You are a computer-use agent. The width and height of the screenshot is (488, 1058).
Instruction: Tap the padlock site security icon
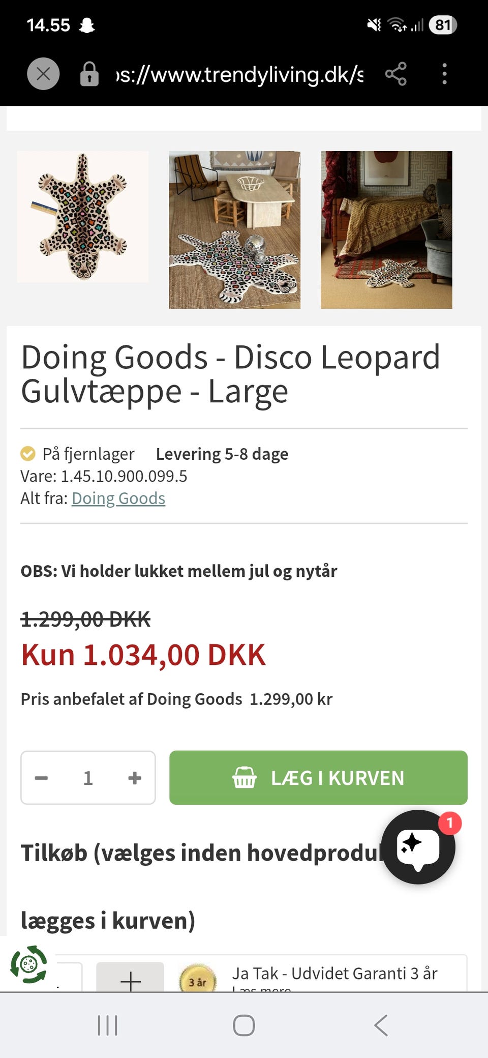(x=89, y=74)
